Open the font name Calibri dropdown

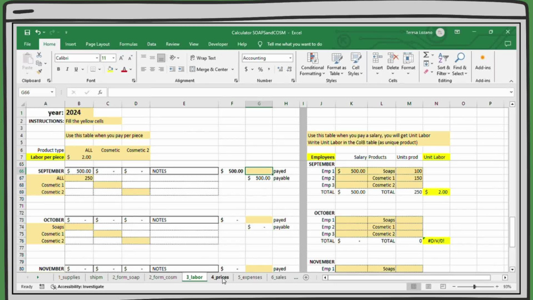97,58
